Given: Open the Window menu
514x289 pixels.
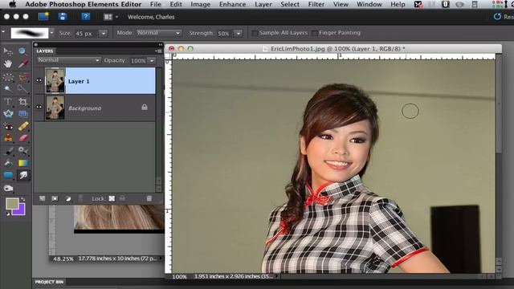Looking at the screenshot, I should tap(369, 4).
